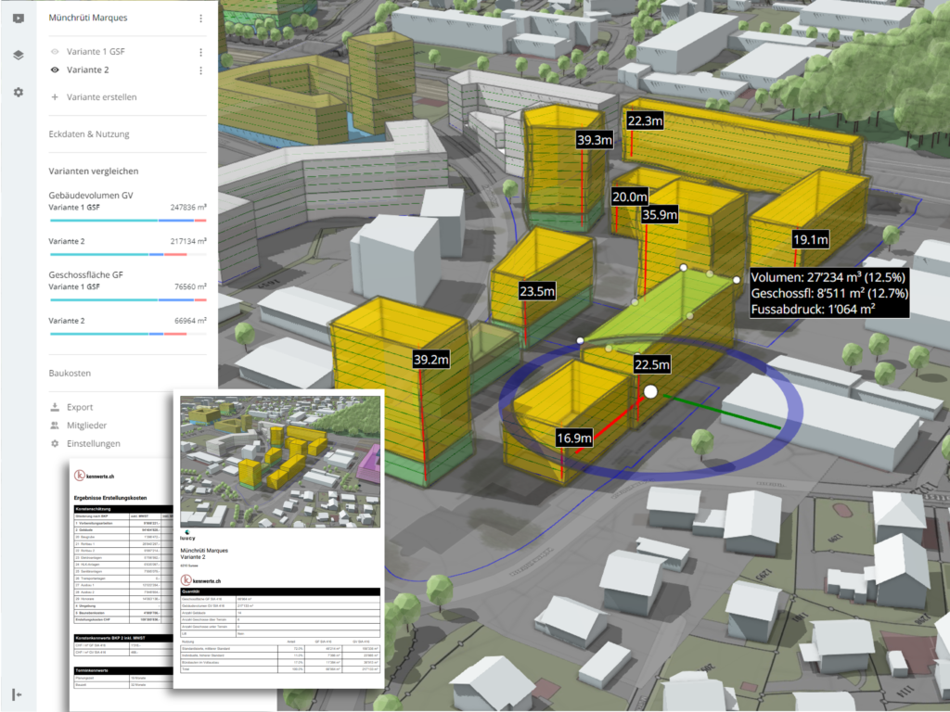Click the Mitglieder people icon
The height and width of the screenshot is (712, 950).
[x=55, y=426]
